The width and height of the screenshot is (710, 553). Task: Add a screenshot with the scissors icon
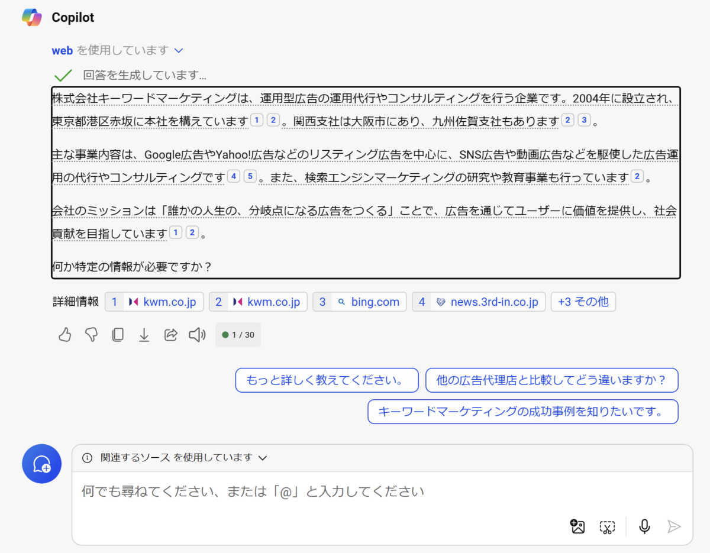[607, 526]
